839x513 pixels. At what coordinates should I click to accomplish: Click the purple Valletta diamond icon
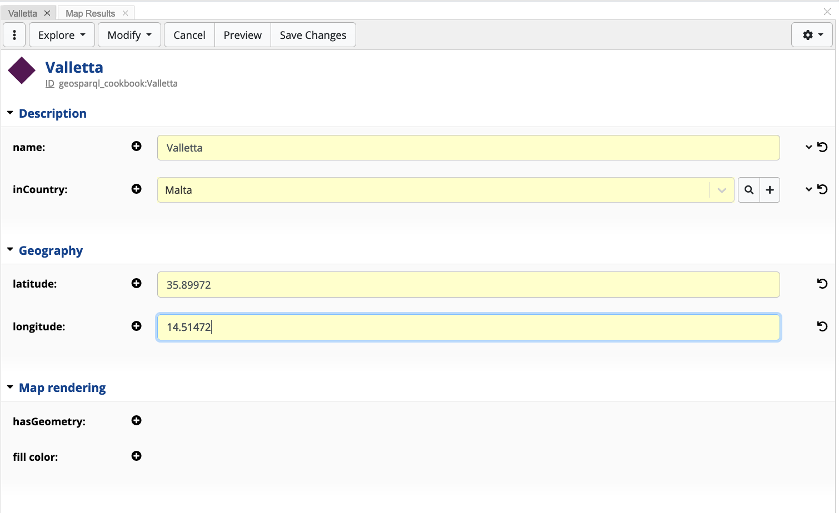(22, 71)
